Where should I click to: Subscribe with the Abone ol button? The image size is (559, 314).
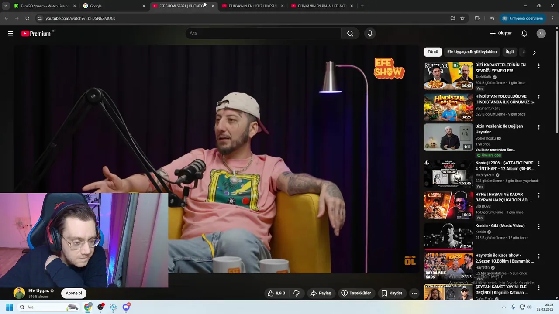point(74,293)
